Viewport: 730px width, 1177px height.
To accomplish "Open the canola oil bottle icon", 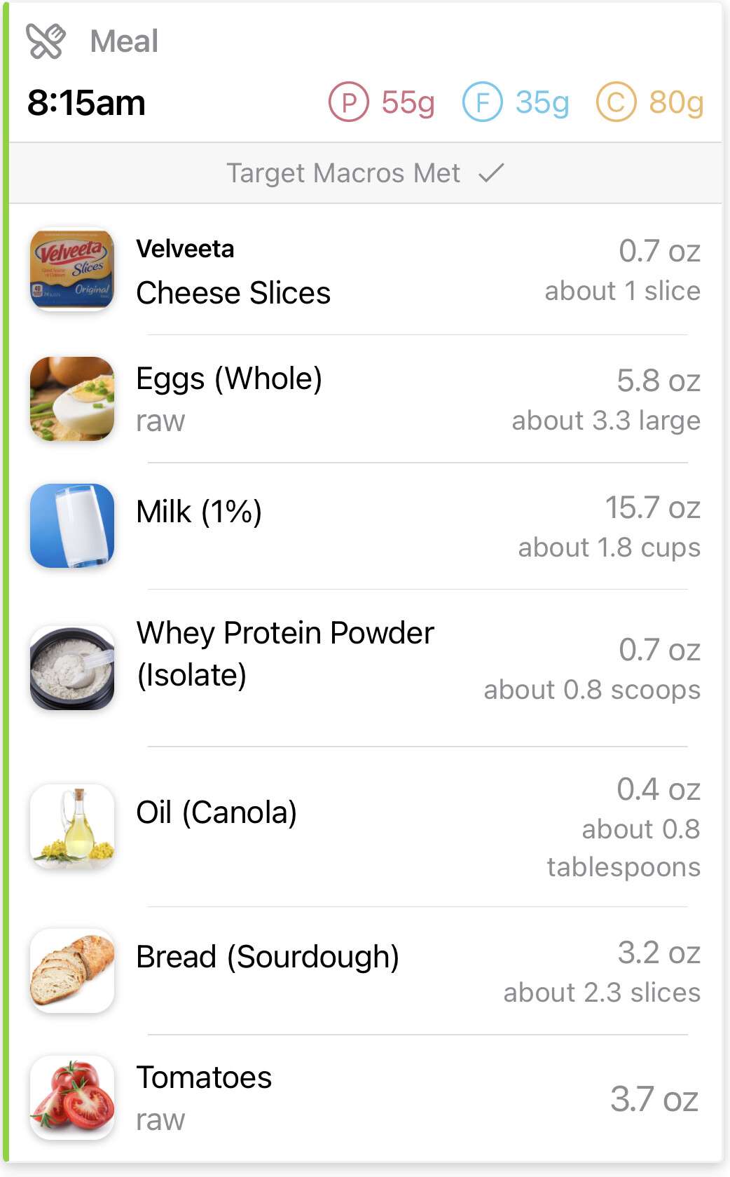I will 72,826.
